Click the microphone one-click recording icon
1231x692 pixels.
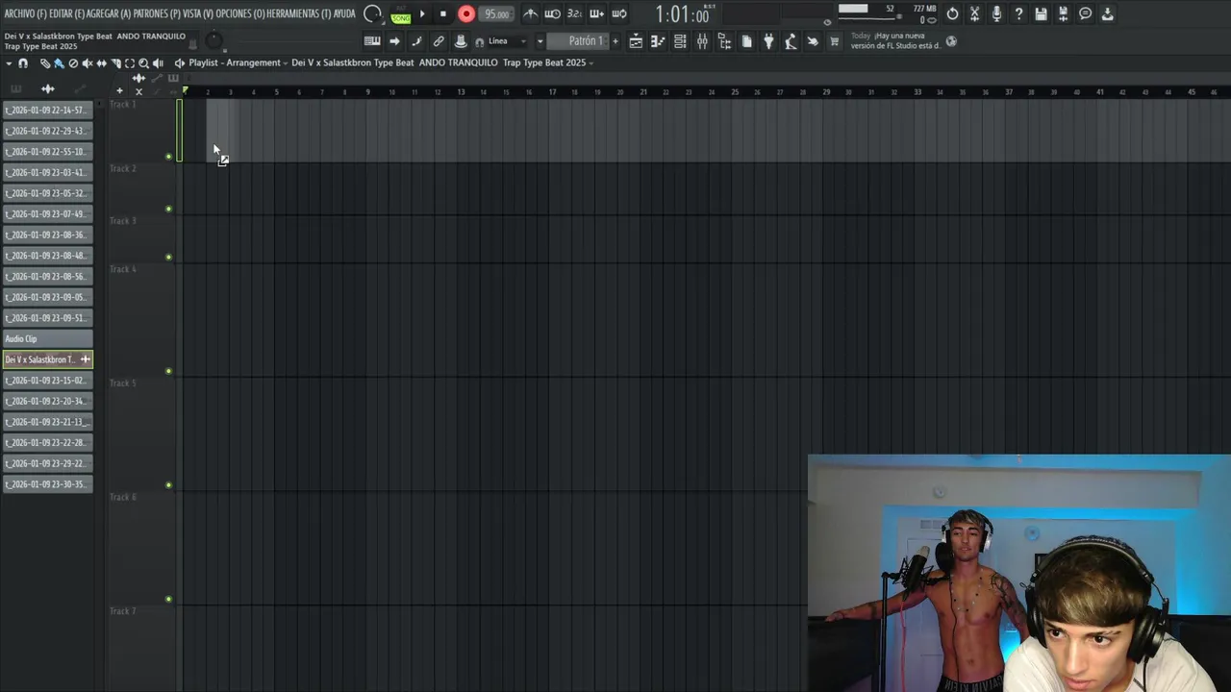[996, 13]
